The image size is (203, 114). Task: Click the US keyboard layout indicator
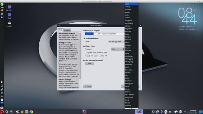[185, 112]
